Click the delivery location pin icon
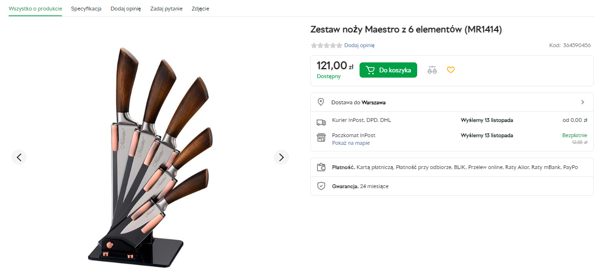Viewport: 601px width, 270px height. pos(321,102)
